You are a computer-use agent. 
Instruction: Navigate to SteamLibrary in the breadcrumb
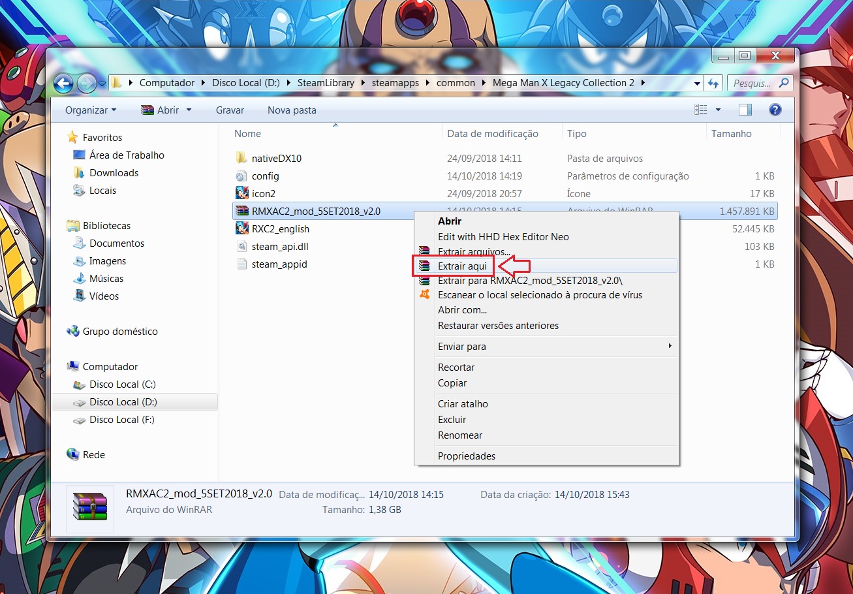tap(326, 83)
